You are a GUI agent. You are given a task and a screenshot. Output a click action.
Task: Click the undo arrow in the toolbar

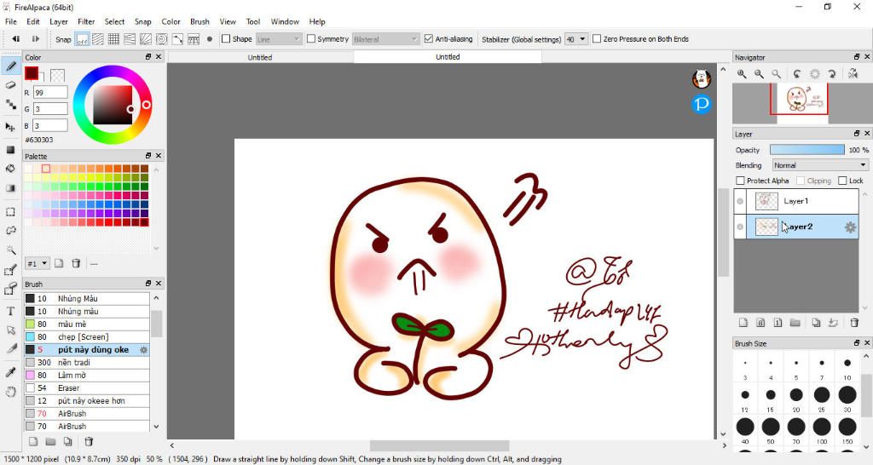coord(15,39)
